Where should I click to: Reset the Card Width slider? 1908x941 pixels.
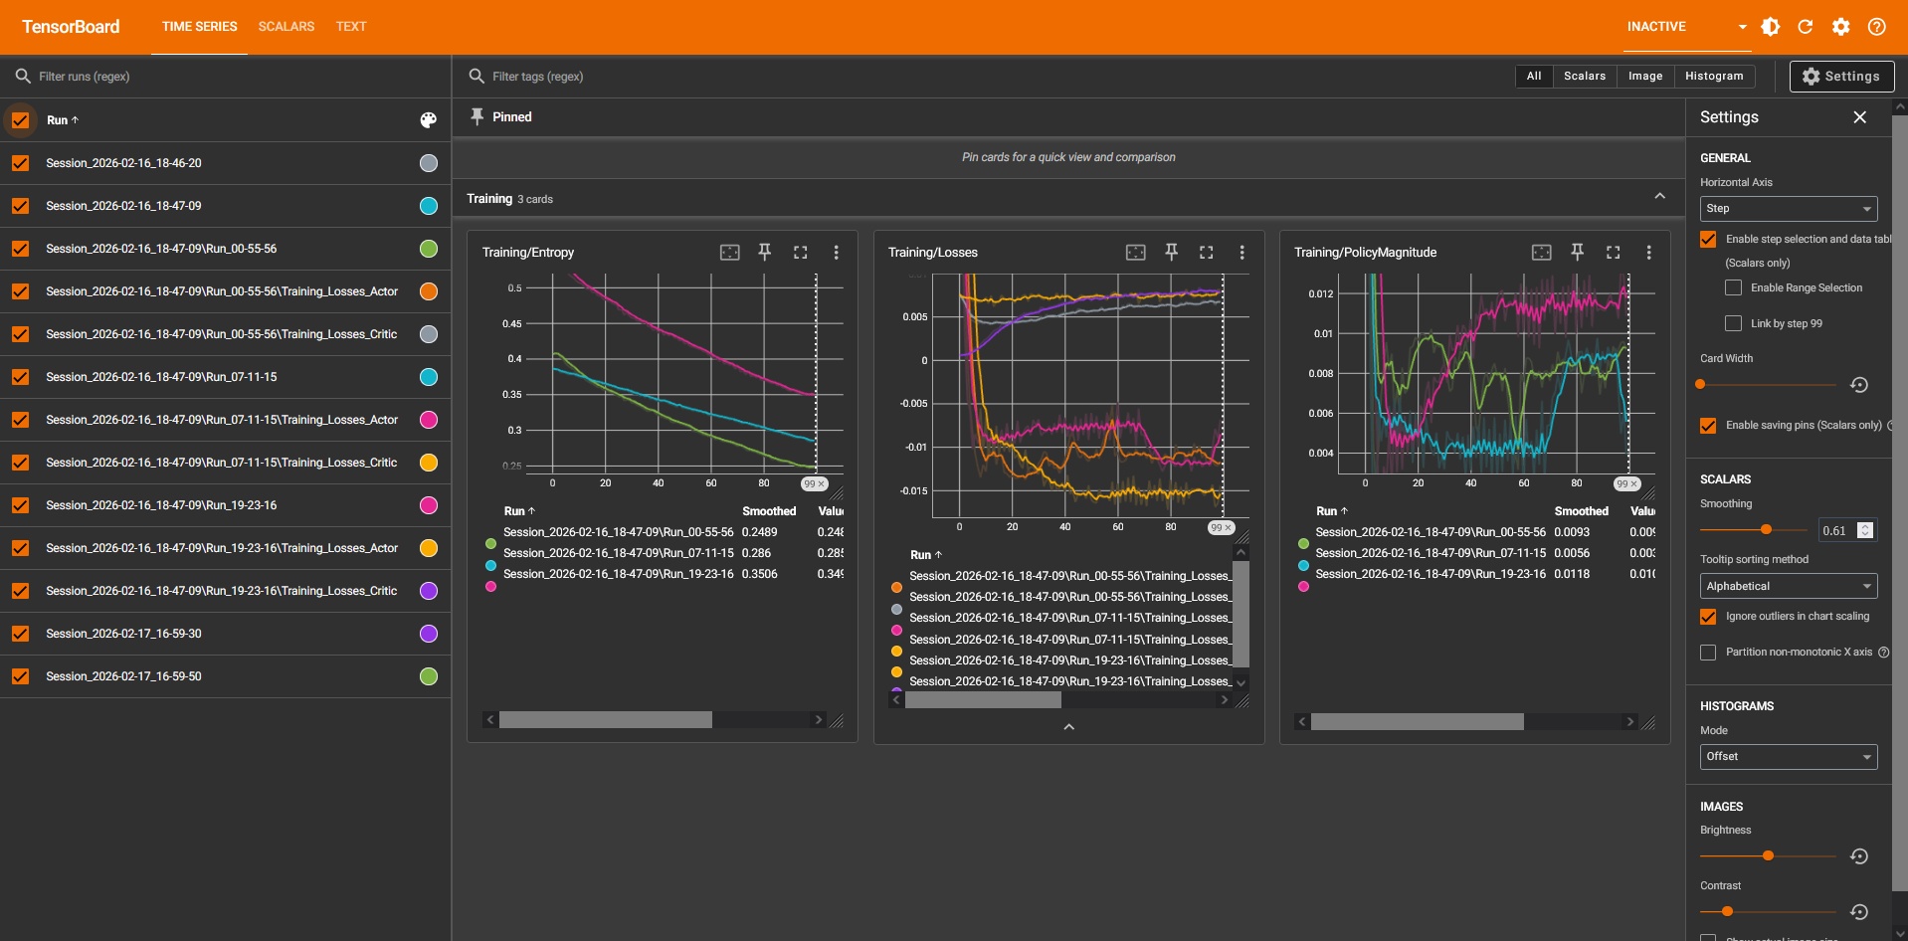pos(1858,385)
